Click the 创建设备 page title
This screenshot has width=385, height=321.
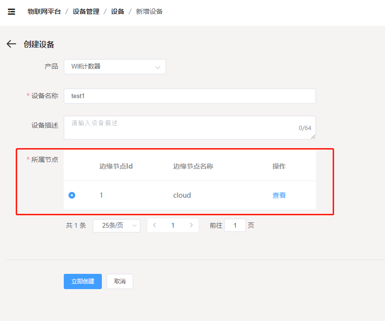(39, 44)
